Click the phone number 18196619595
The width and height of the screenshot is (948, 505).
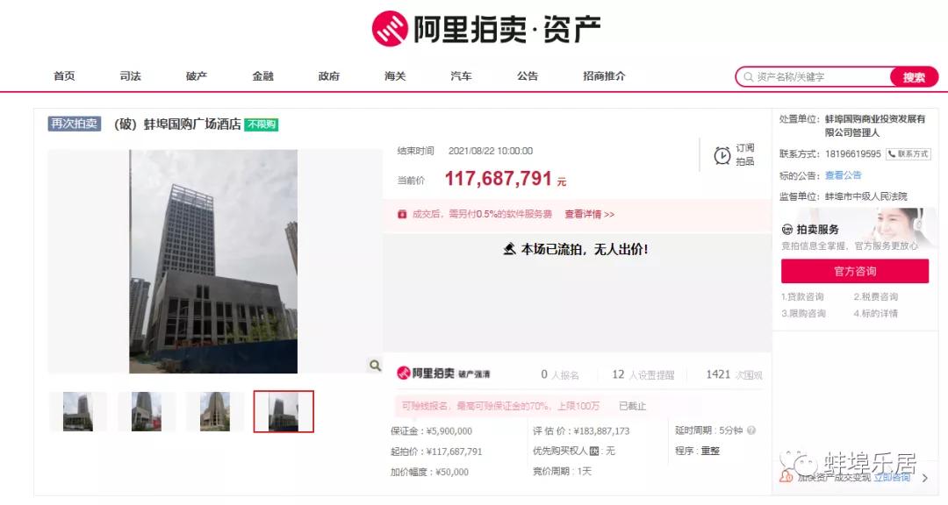(x=852, y=154)
